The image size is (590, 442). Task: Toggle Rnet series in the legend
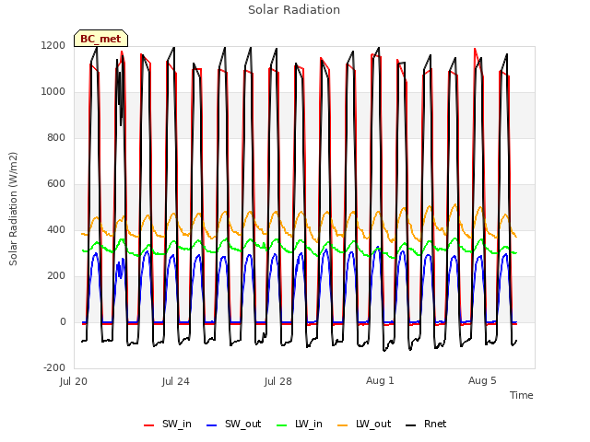[x=426, y=424]
